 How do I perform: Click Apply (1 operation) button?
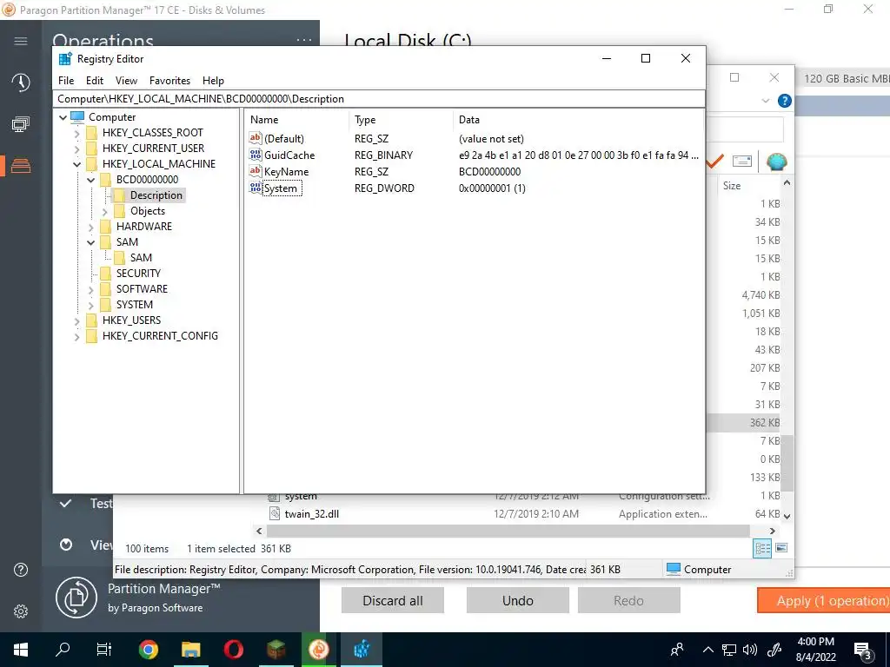click(824, 601)
